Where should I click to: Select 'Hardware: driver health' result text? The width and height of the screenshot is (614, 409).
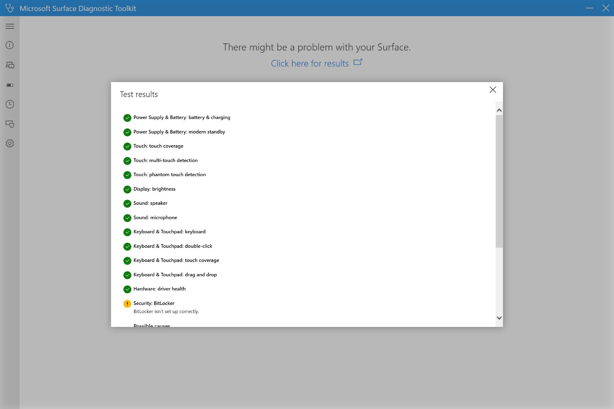[x=160, y=289]
